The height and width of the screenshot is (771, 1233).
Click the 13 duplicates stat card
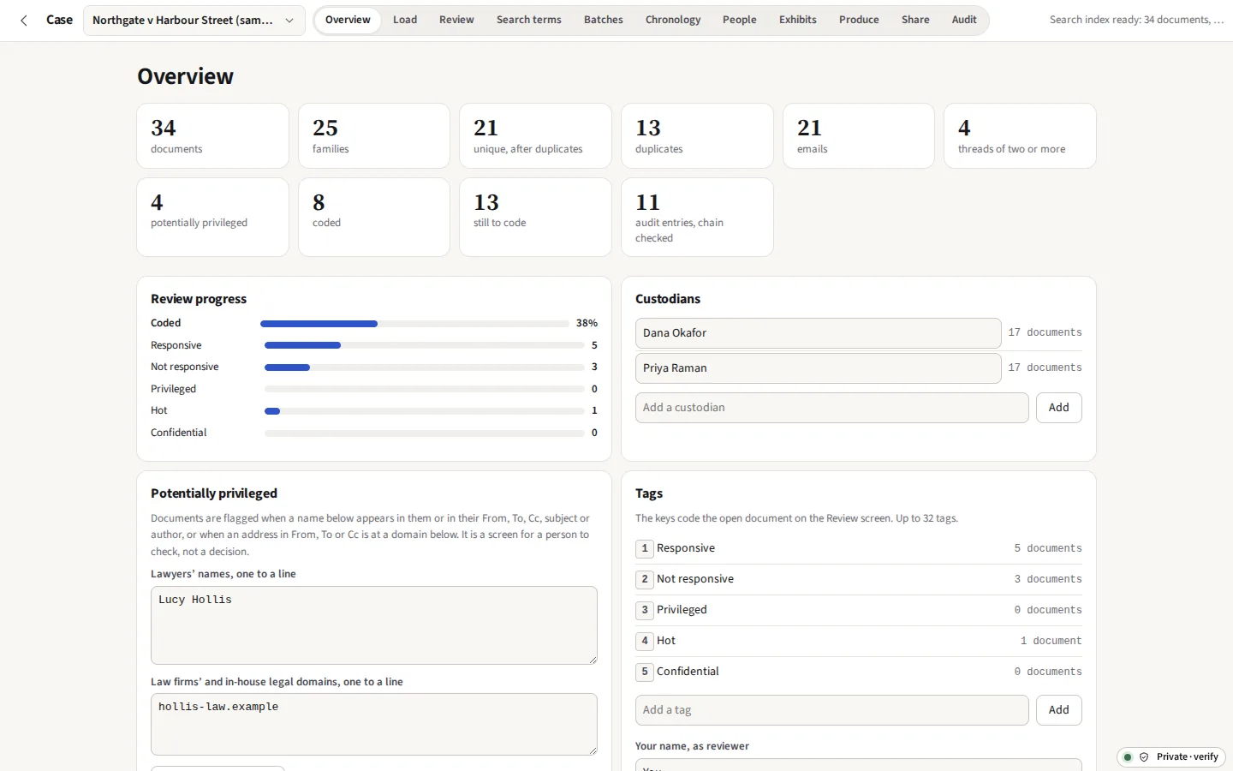tap(697, 136)
